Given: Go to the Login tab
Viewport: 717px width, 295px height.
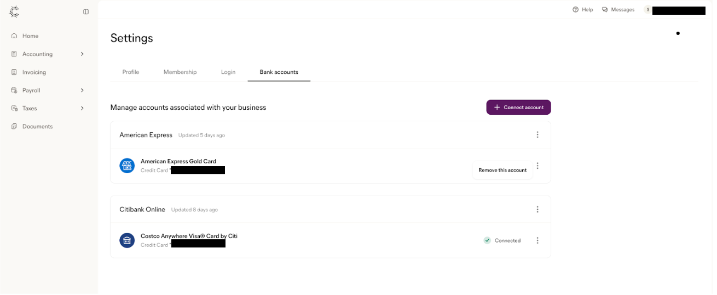Looking at the screenshot, I should [x=228, y=72].
